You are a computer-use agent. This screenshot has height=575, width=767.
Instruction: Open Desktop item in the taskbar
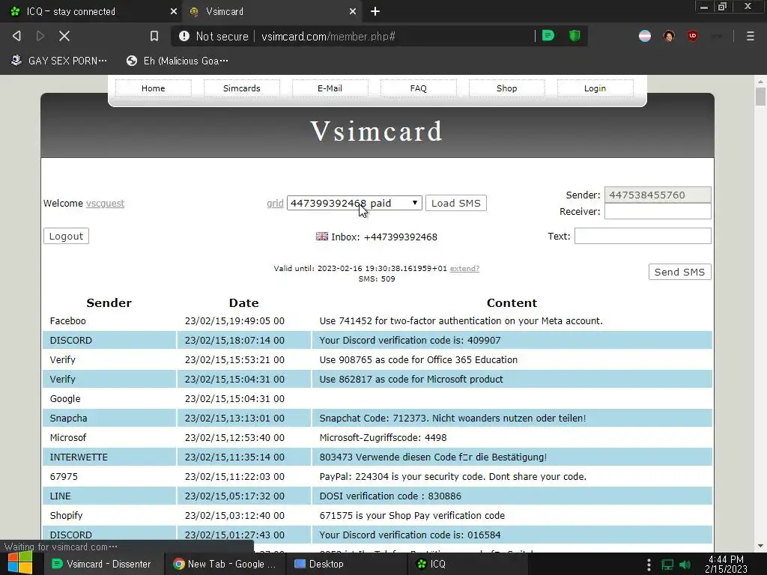(319, 564)
